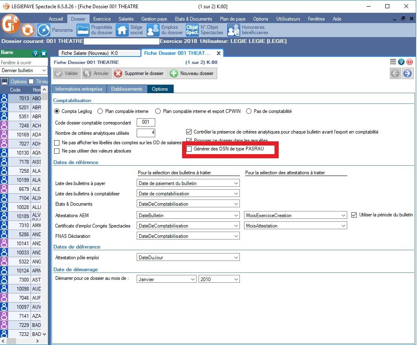Open the Panorama toolbar icon
The image size is (417, 345).
pyautogui.click(x=44, y=30)
